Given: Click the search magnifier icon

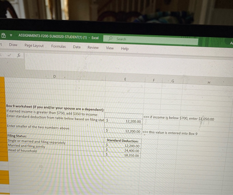Looking at the screenshot, I should (x=111, y=39).
